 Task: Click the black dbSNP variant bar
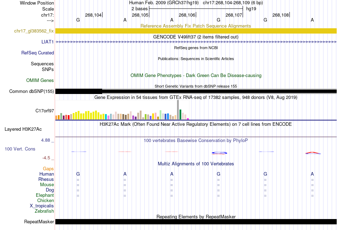196,91
